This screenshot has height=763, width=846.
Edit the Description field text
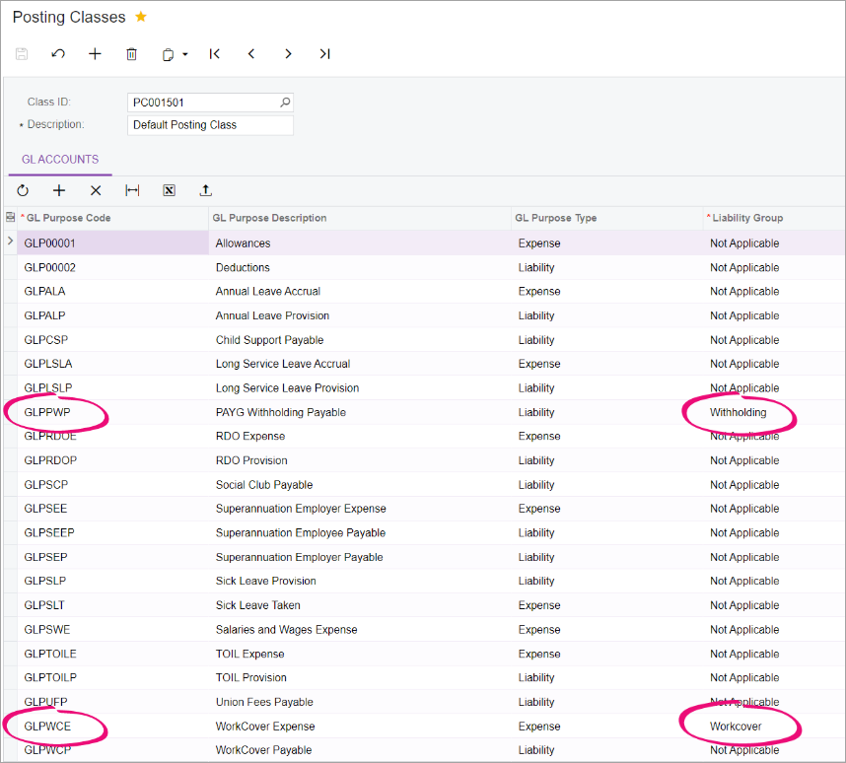(210, 125)
